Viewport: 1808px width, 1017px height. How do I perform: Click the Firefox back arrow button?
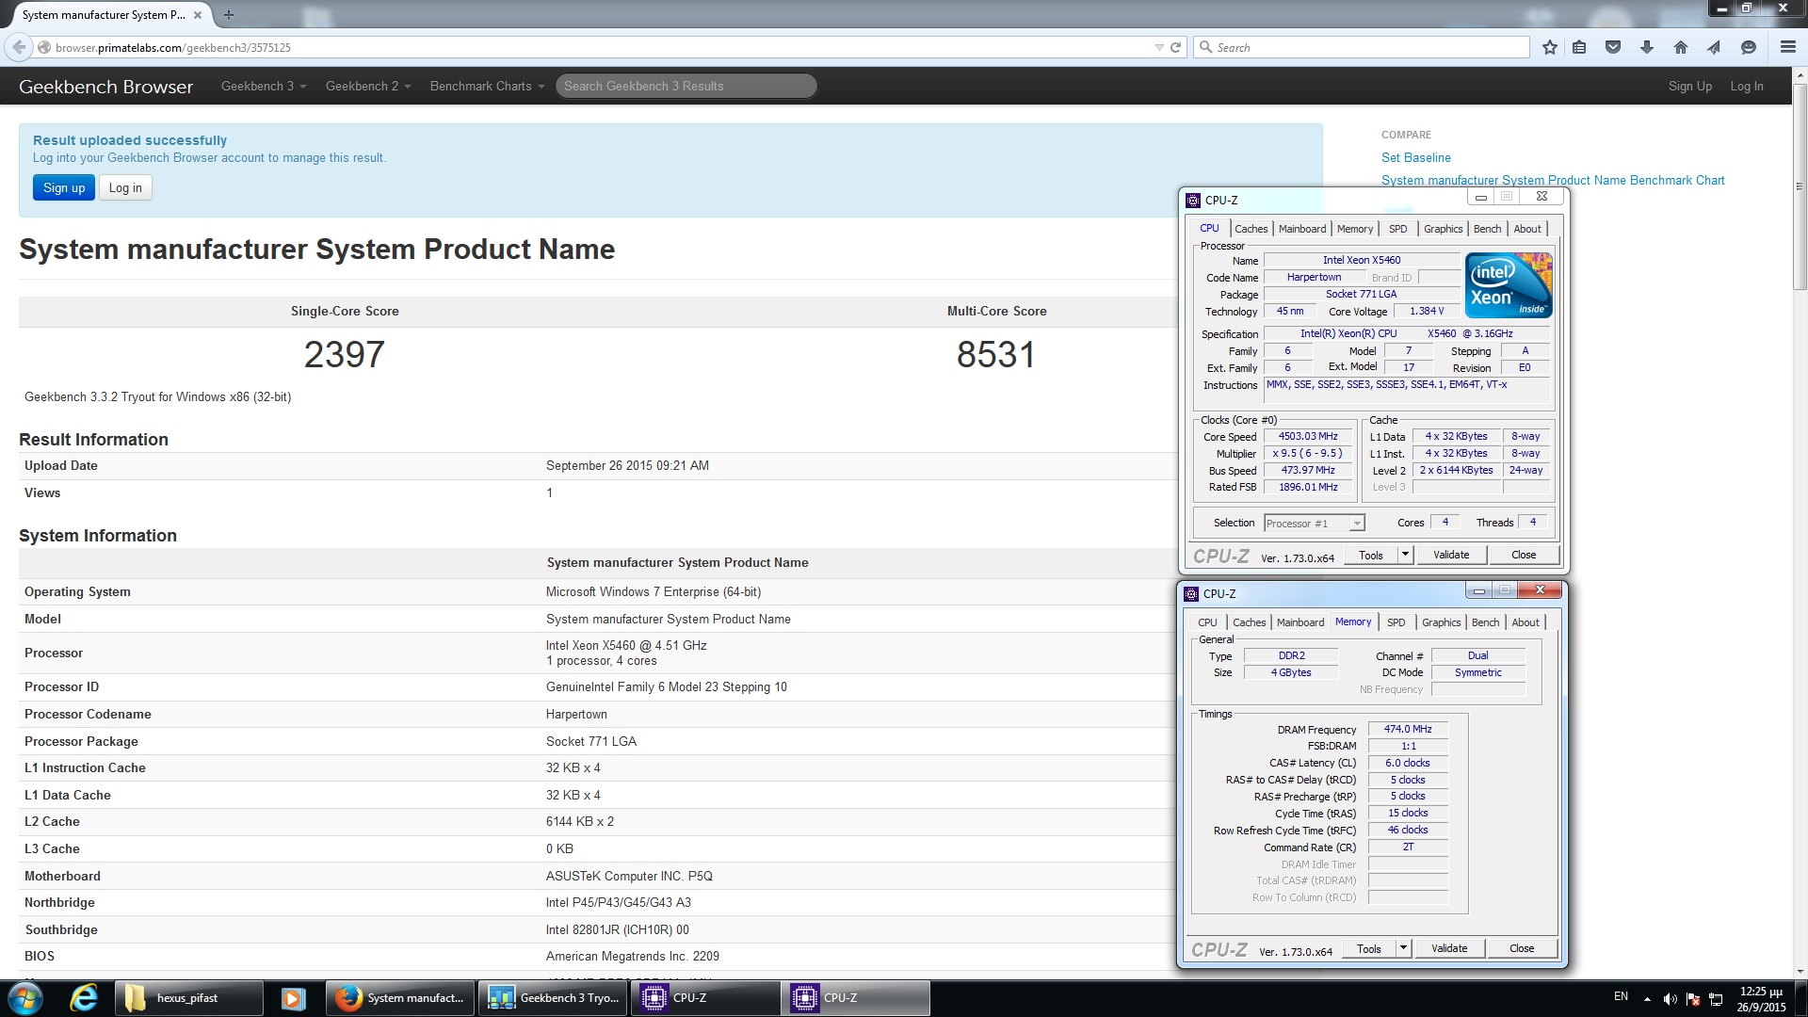pos(18,47)
